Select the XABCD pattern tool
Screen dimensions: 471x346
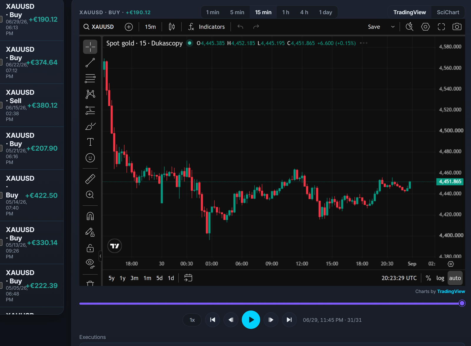tap(90, 94)
